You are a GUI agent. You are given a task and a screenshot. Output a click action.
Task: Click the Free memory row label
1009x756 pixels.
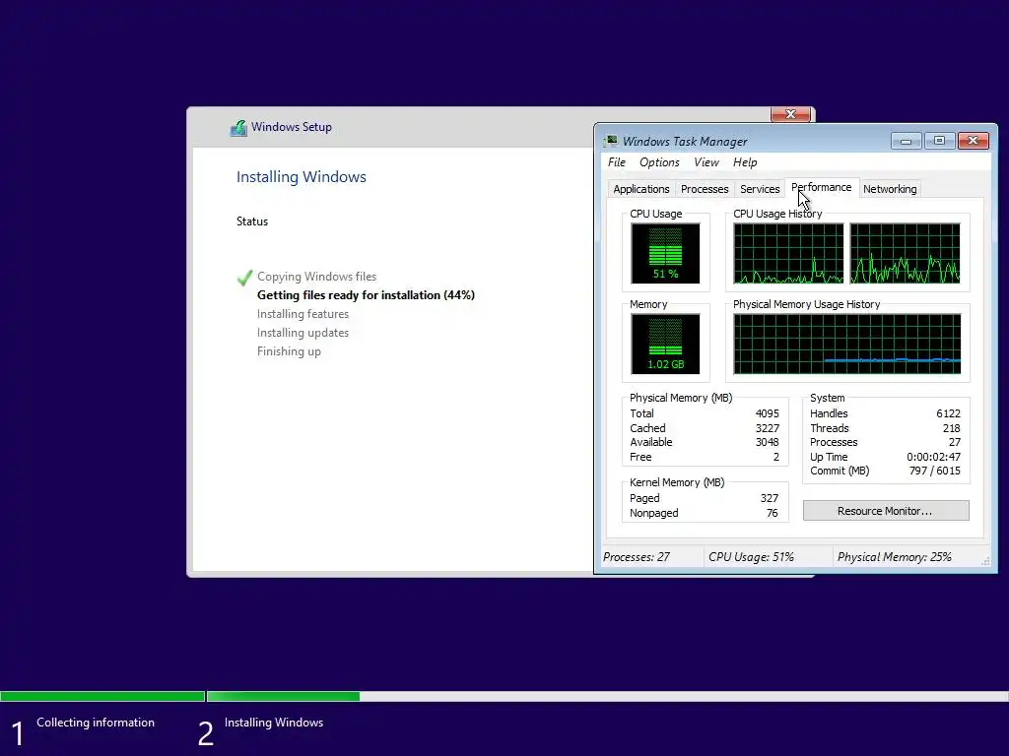point(640,457)
